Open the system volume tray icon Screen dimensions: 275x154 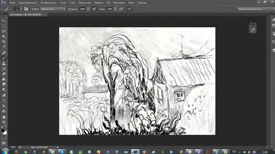coord(249,152)
